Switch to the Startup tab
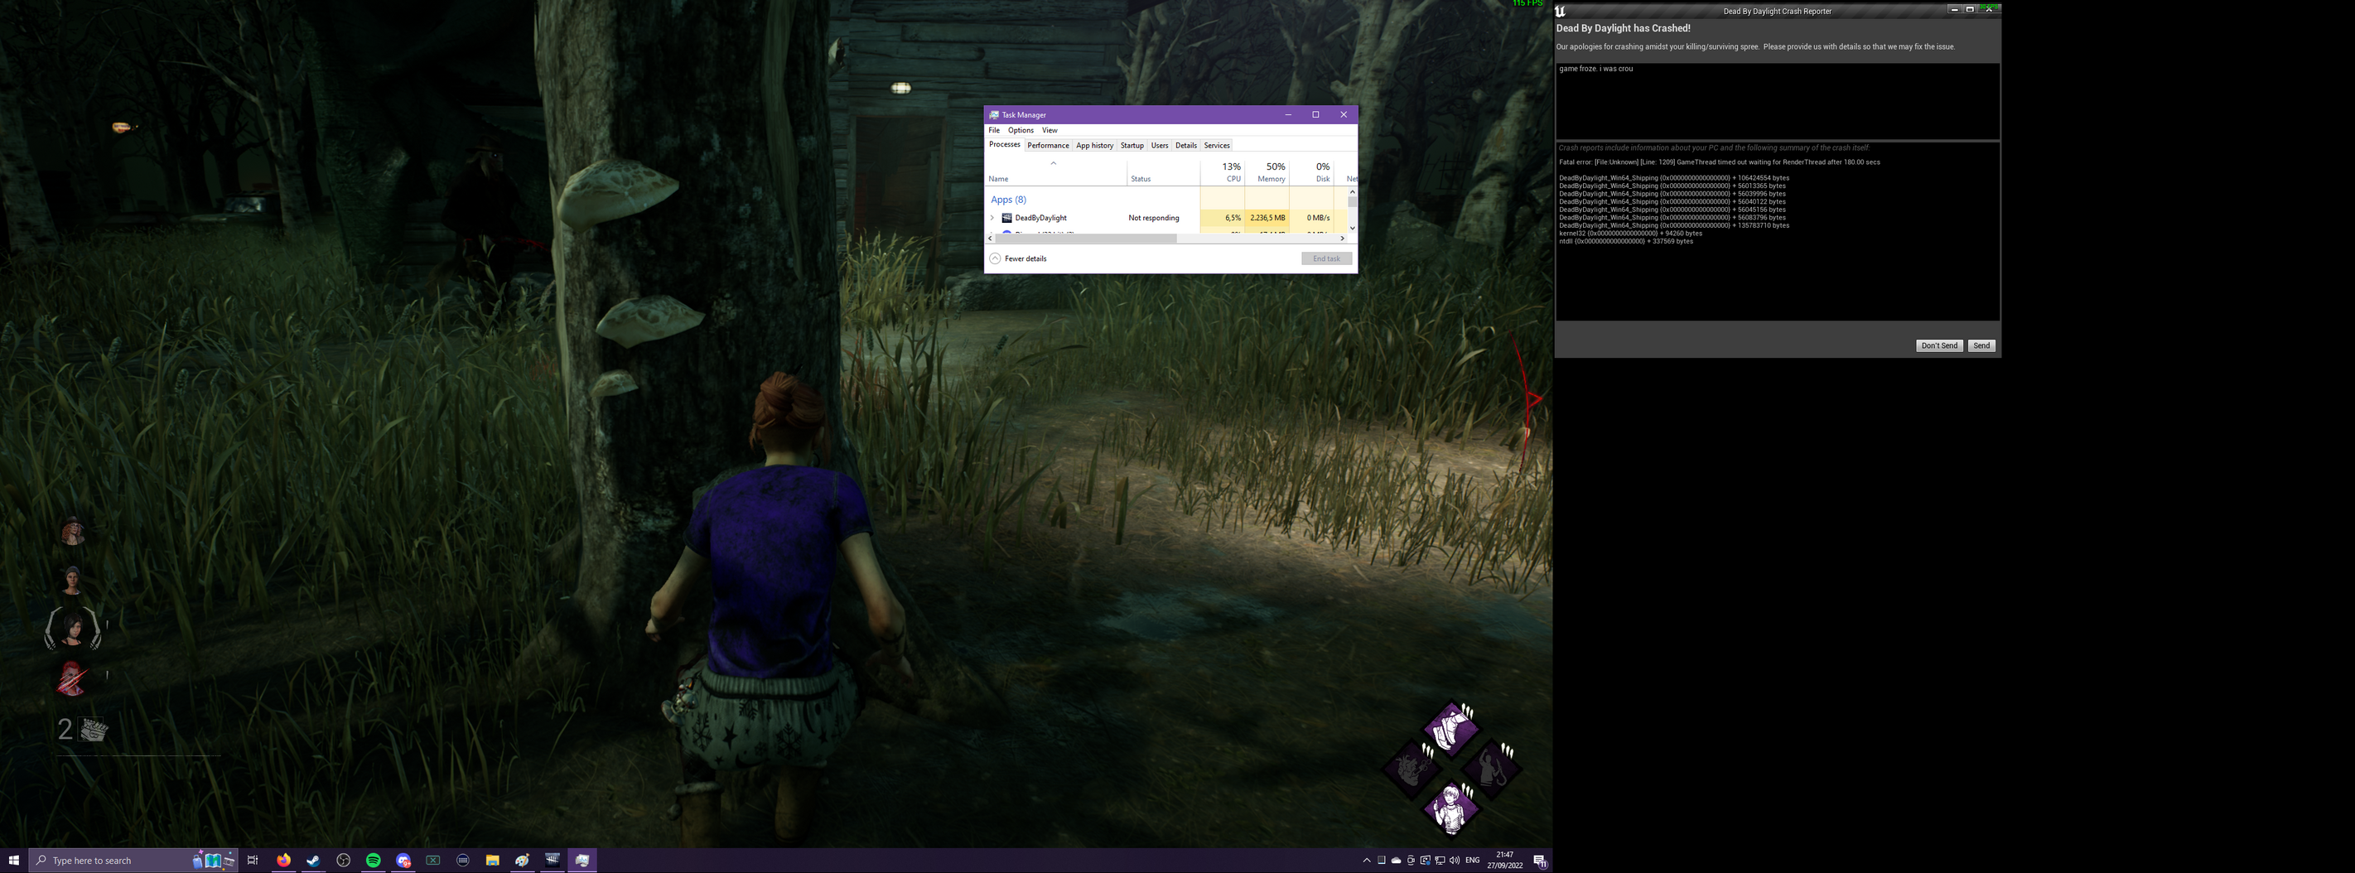This screenshot has height=873, width=2355. [x=1132, y=145]
